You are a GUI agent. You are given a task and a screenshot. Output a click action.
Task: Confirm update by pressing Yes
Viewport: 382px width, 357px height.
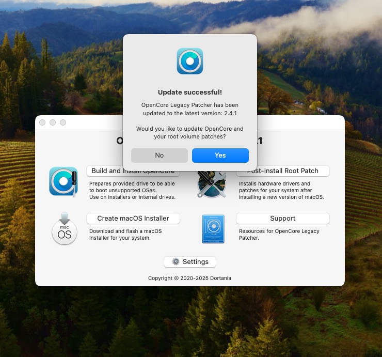[220, 156]
